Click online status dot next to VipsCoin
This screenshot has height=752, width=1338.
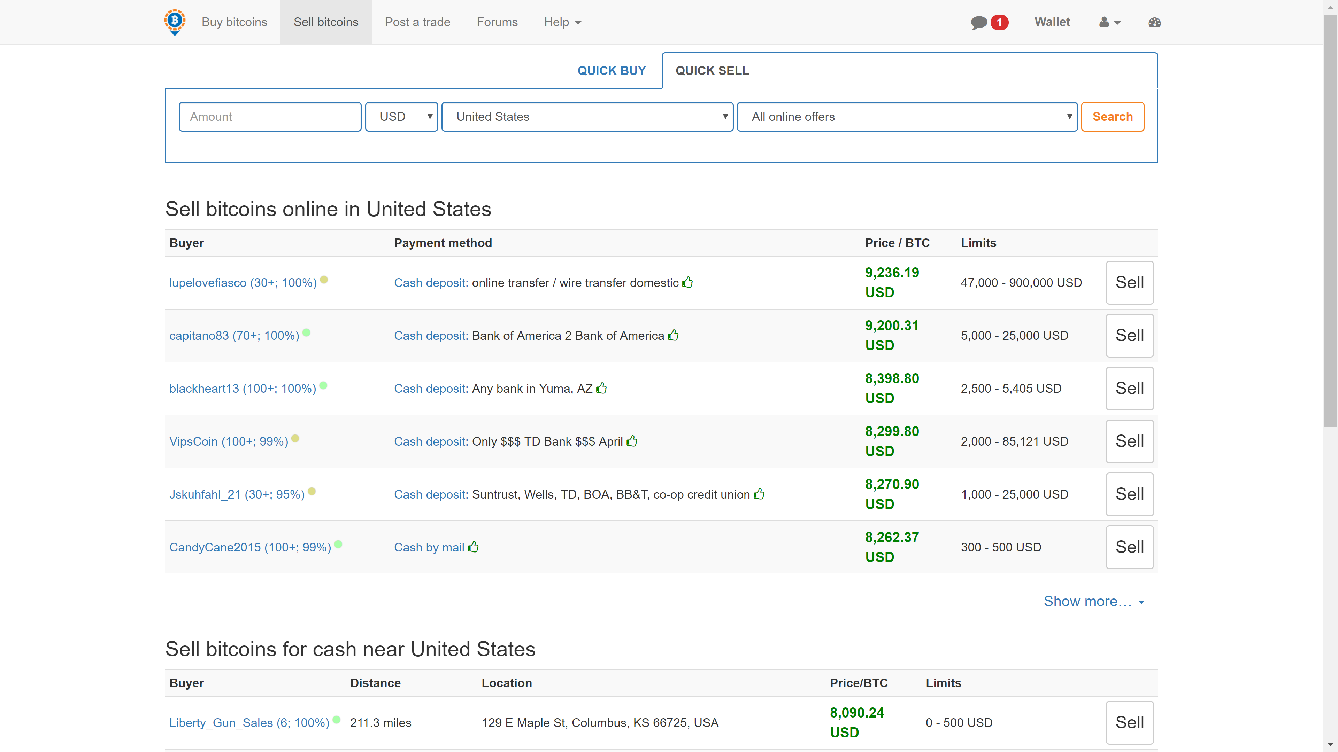point(295,439)
